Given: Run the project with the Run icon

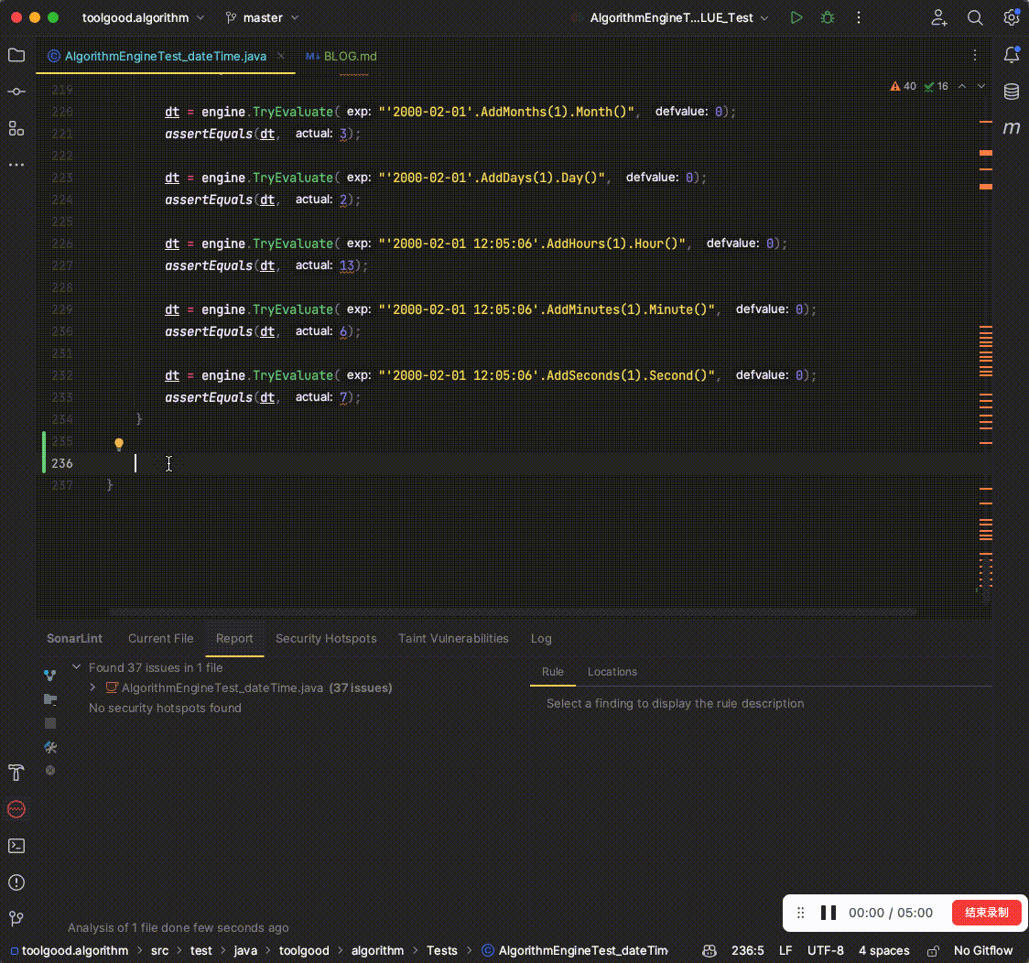Looking at the screenshot, I should [796, 16].
